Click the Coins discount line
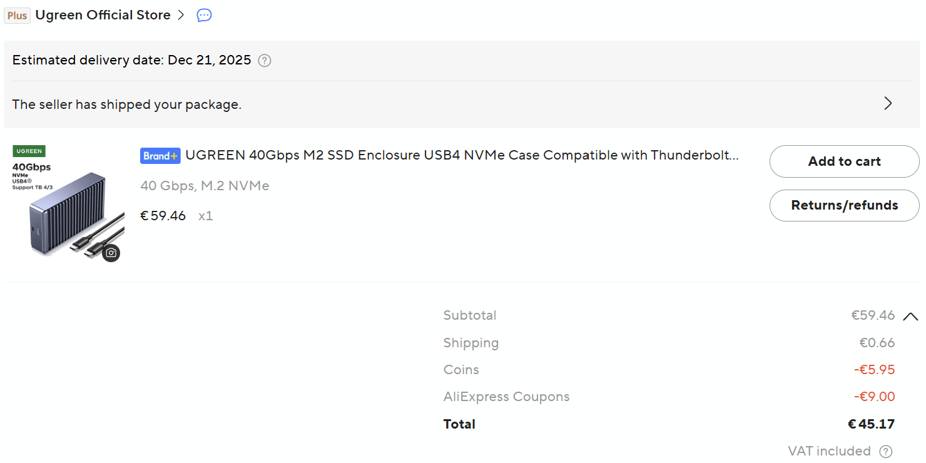This screenshot has height=463, width=926. (461, 370)
